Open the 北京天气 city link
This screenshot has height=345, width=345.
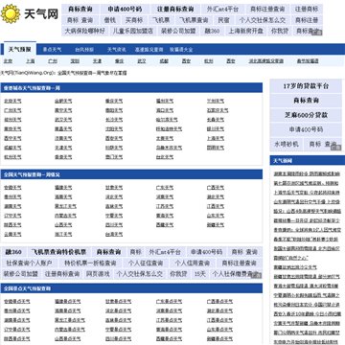12,102
